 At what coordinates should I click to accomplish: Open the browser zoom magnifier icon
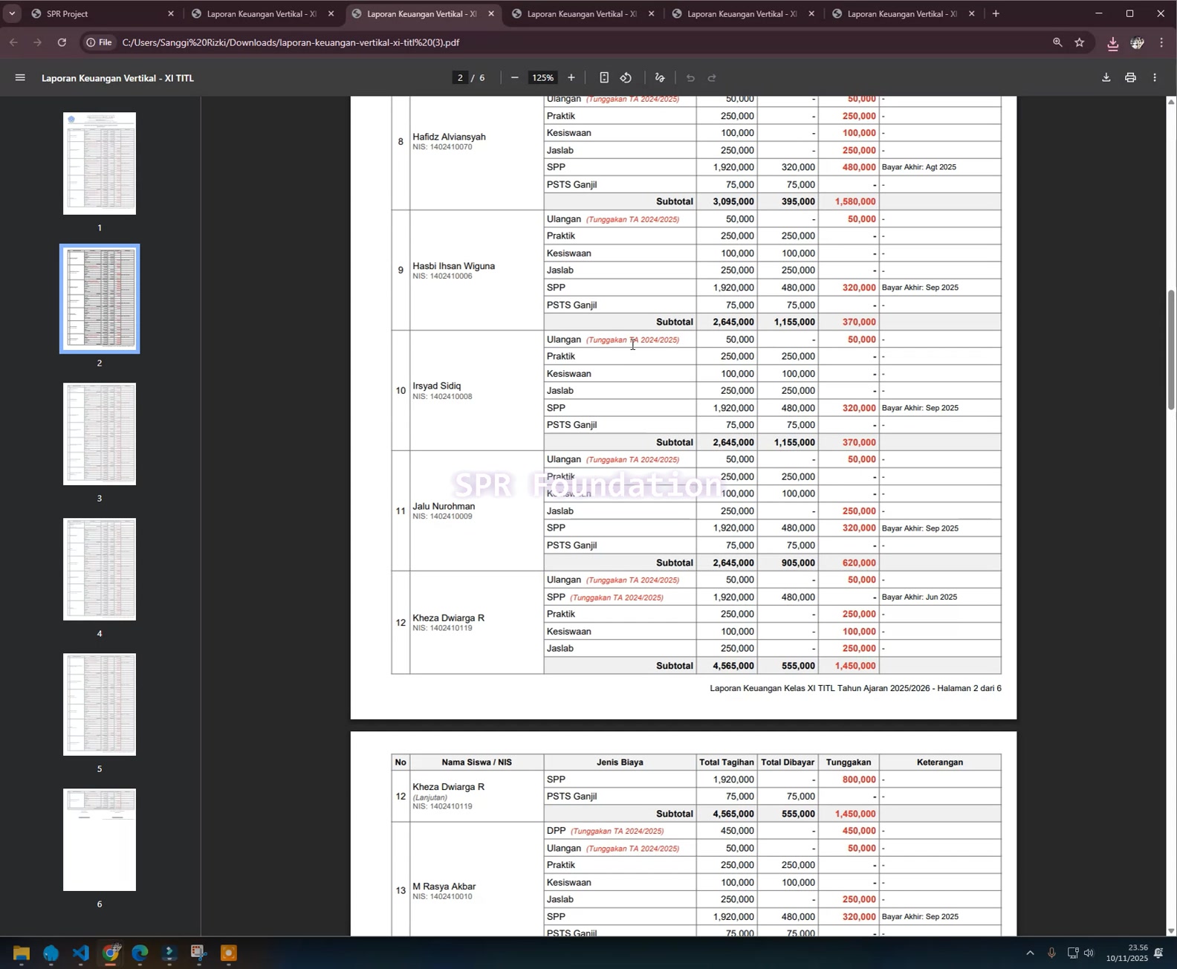tap(1057, 42)
